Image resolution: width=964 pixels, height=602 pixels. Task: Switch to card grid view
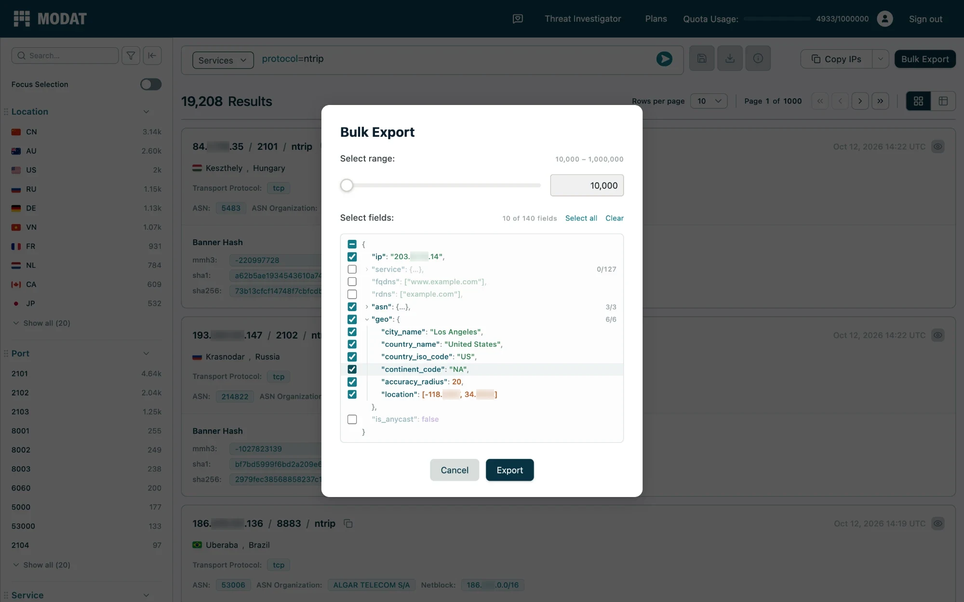click(x=918, y=101)
